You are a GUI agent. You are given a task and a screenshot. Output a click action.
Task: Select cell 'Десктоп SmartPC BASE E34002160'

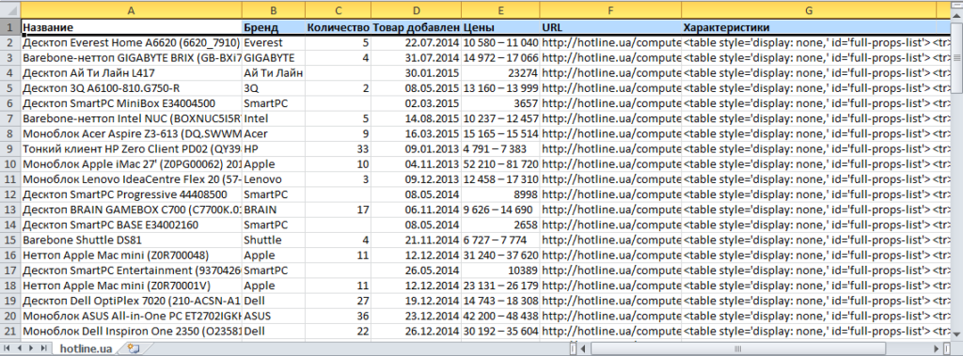pos(131,224)
